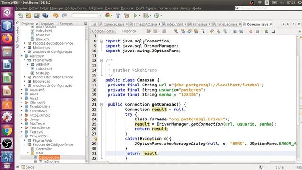Click the Find Previous Occurrence icon
The width and height of the screenshot is (302, 170).
click(x=183, y=31)
